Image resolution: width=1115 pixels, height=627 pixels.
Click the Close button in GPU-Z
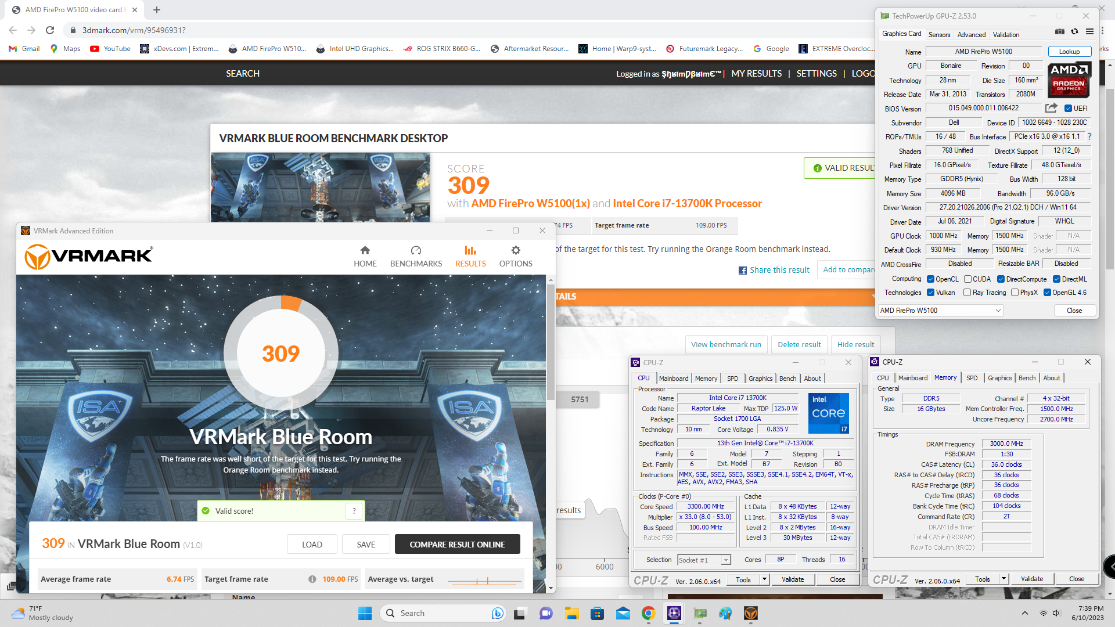tap(1074, 311)
